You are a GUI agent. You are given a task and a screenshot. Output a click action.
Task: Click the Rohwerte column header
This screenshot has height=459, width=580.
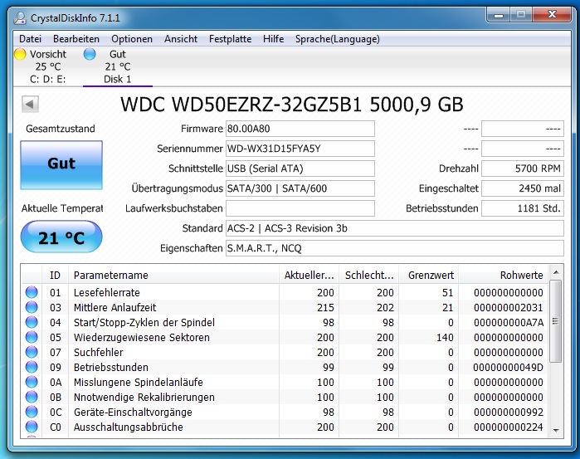pos(504,275)
